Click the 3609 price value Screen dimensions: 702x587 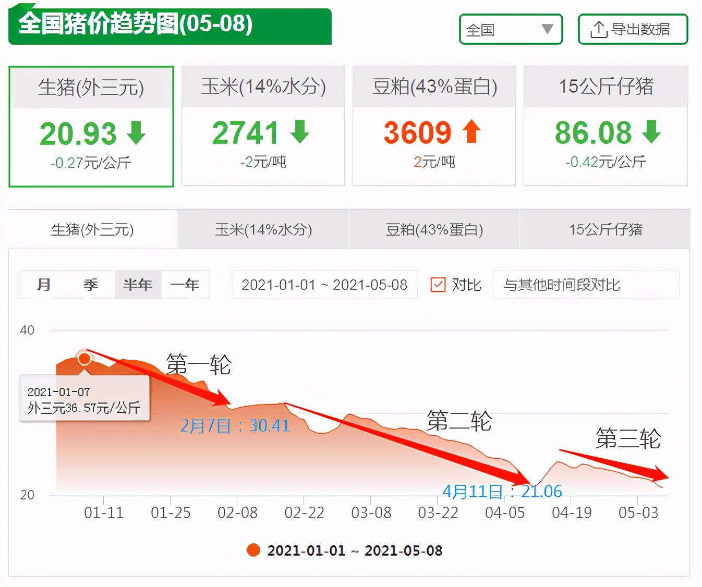pos(417,132)
